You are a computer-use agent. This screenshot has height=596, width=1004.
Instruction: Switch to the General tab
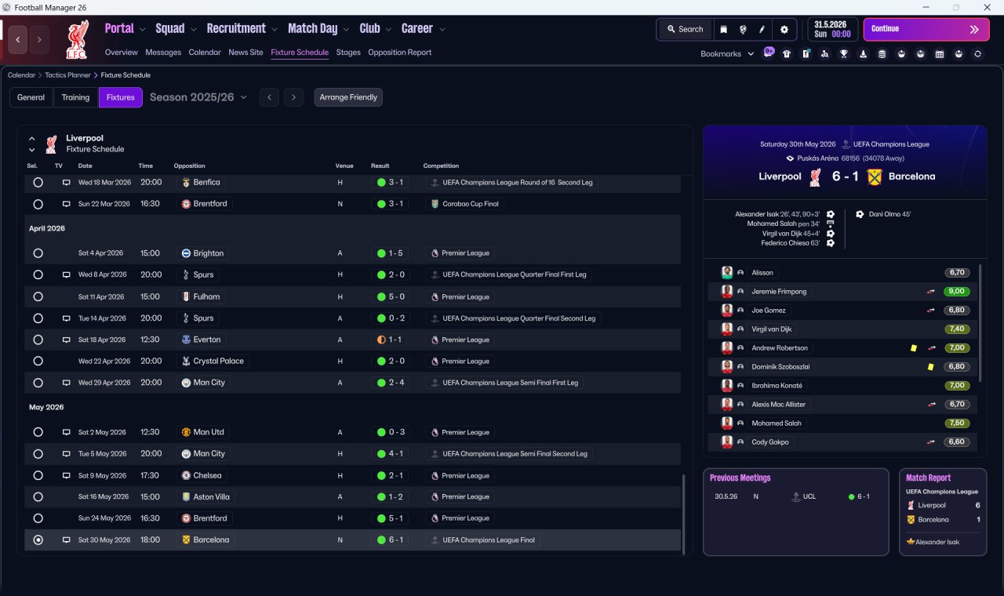click(31, 97)
